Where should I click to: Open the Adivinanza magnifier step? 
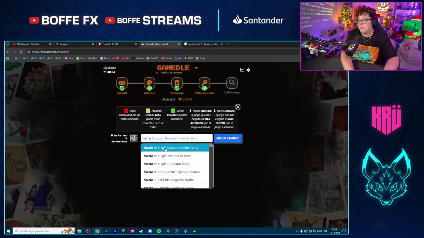(x=232, y=83)
